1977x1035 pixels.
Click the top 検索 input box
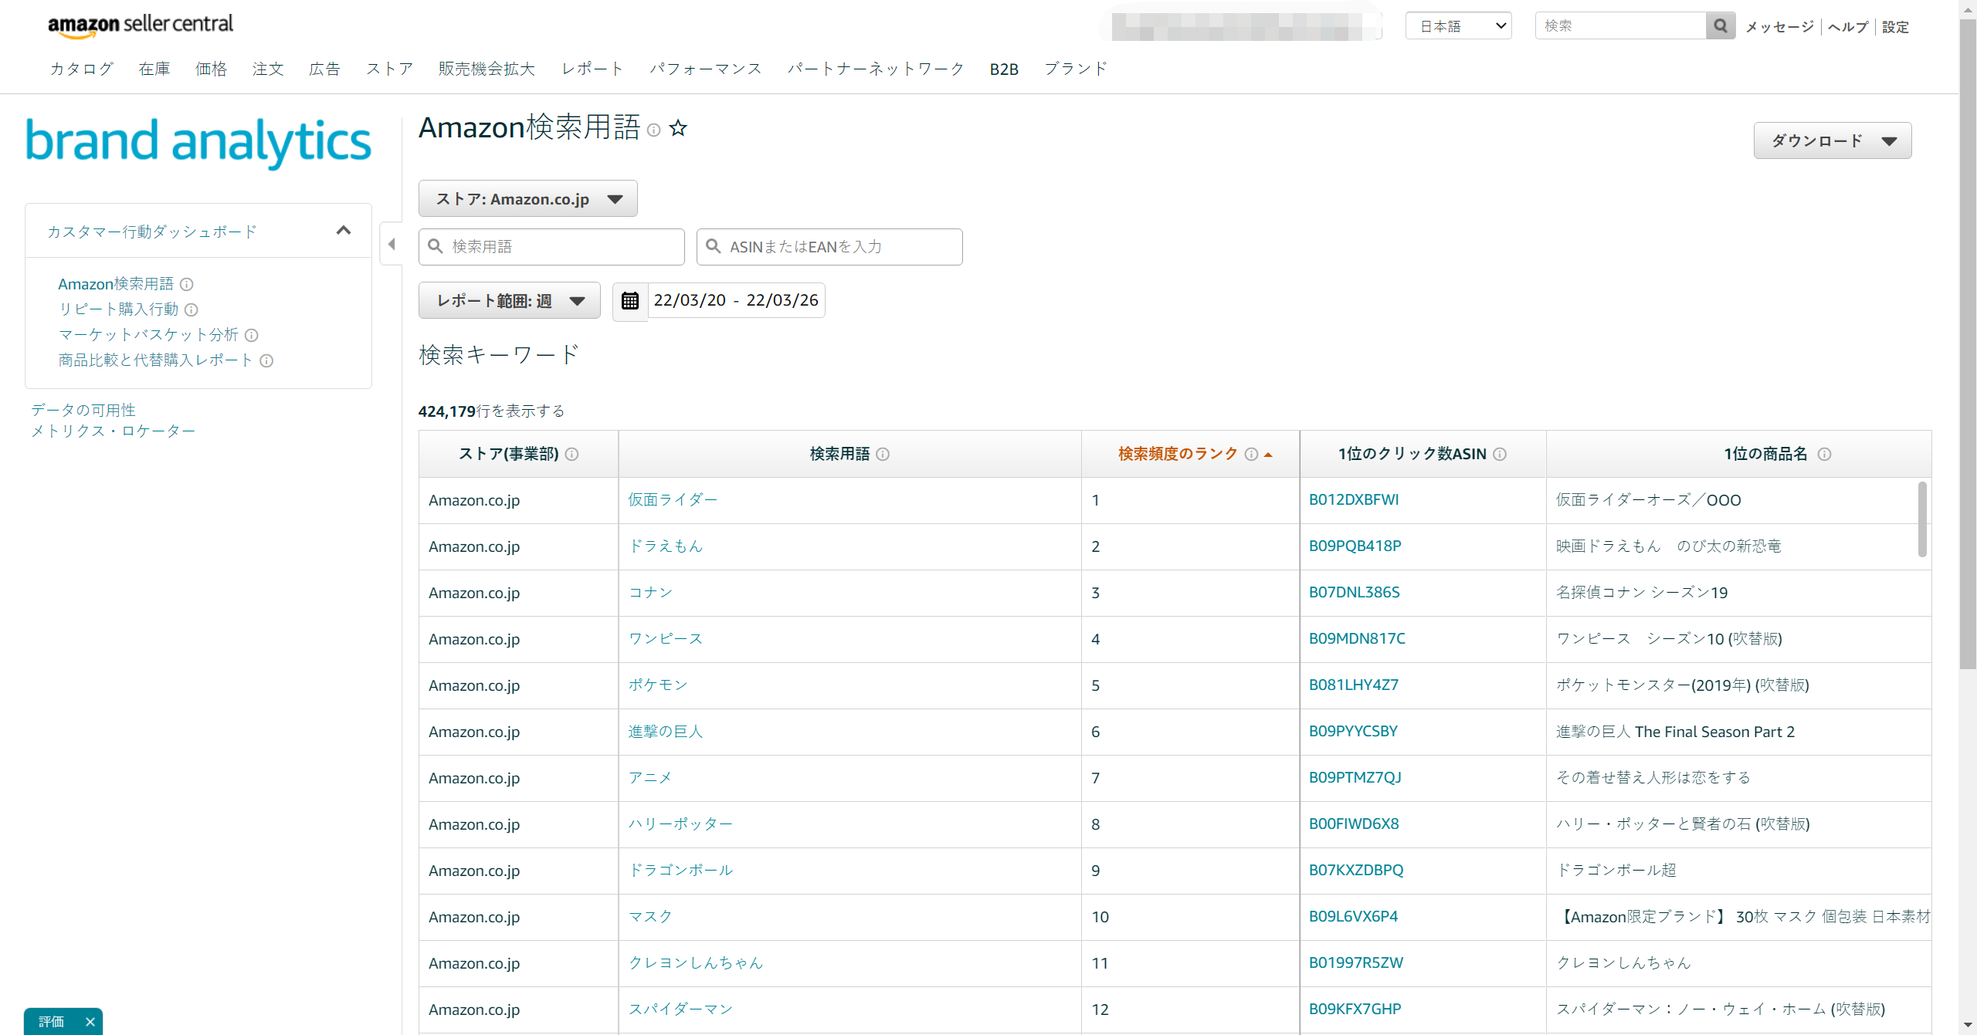1620,25
